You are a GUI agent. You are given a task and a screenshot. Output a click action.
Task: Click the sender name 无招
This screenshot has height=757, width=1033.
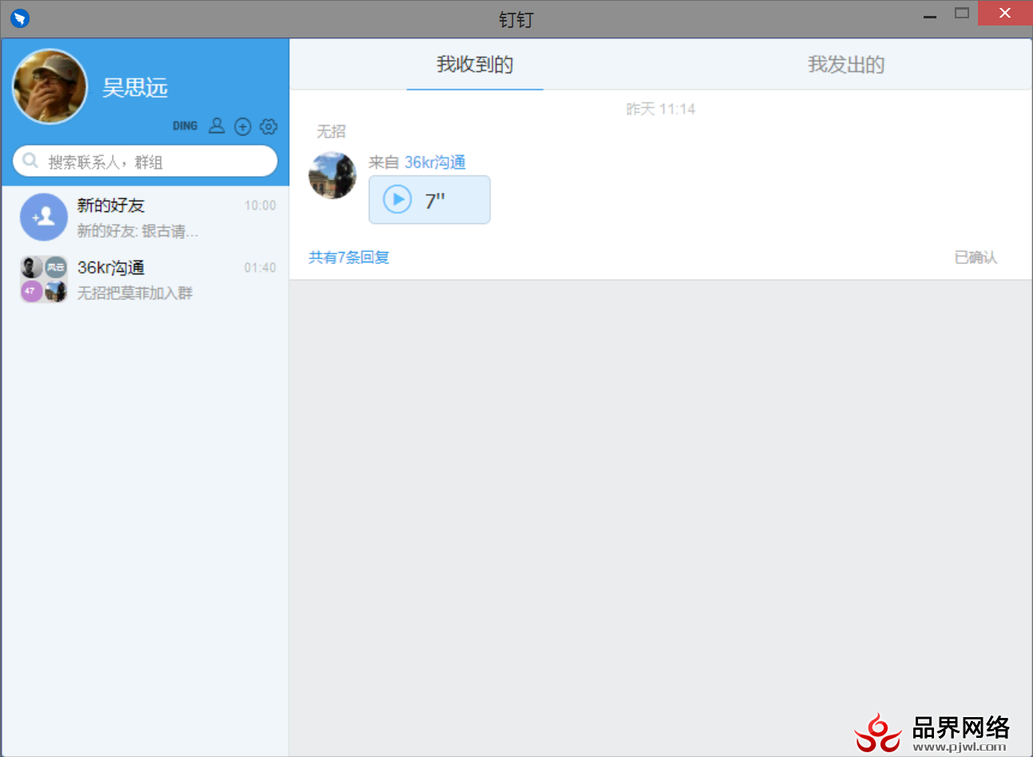pyautogui.click(x=330, y=132)
